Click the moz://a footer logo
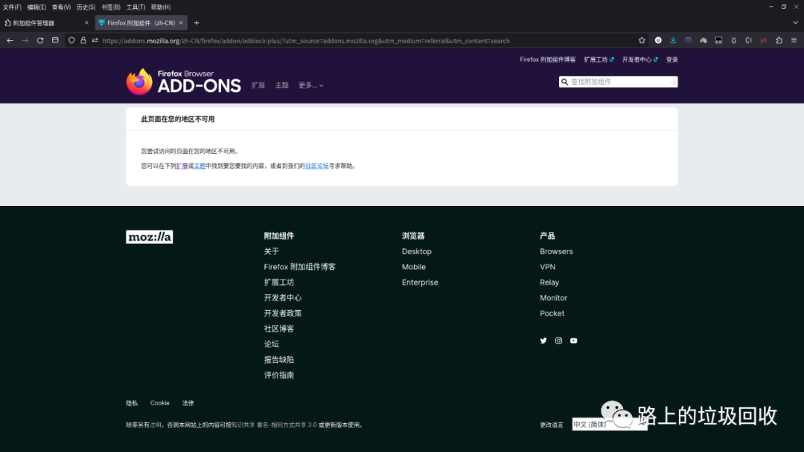 point(149,236)
